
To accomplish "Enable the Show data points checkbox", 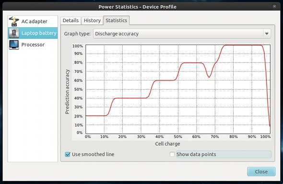I will 172,154.
